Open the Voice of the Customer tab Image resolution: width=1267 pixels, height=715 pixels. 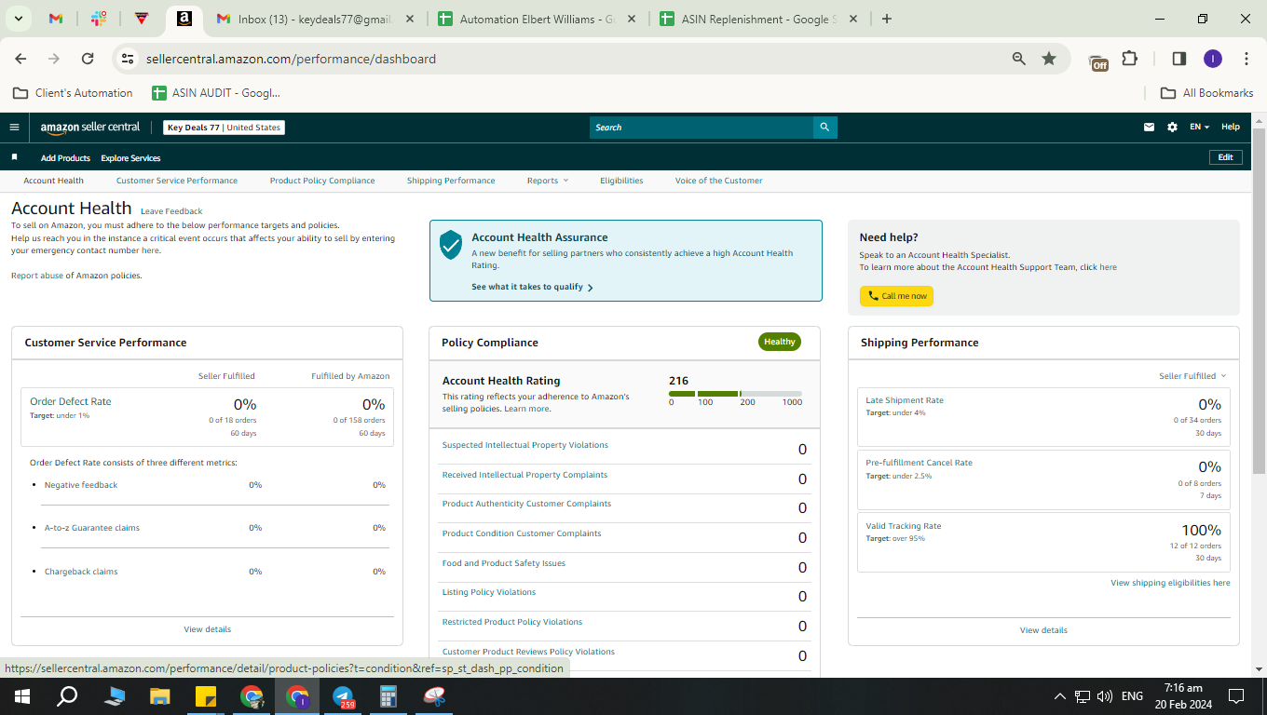pos(719,181)
